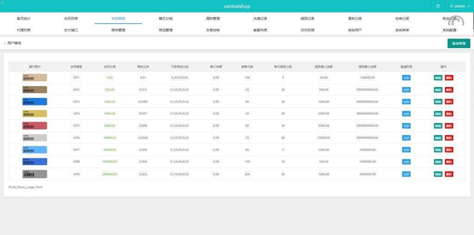
Task: Go to the 商品管理 menu item
Action: [x=165, y=30]
